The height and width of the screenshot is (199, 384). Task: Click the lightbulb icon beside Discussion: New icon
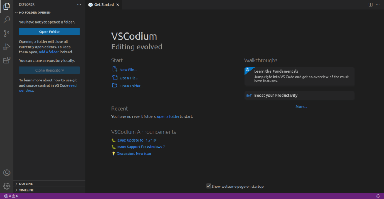pos(113,154)
